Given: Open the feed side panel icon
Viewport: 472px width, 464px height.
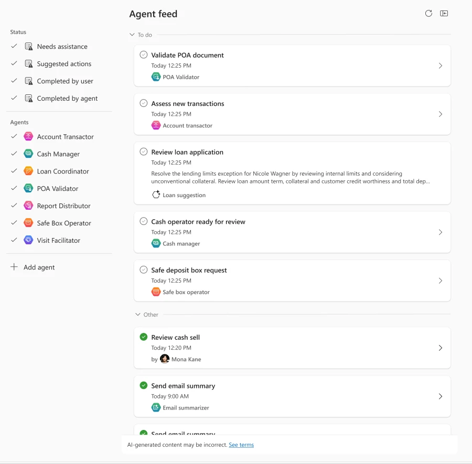Looking at the screenshot, I should tap(444, 13).
